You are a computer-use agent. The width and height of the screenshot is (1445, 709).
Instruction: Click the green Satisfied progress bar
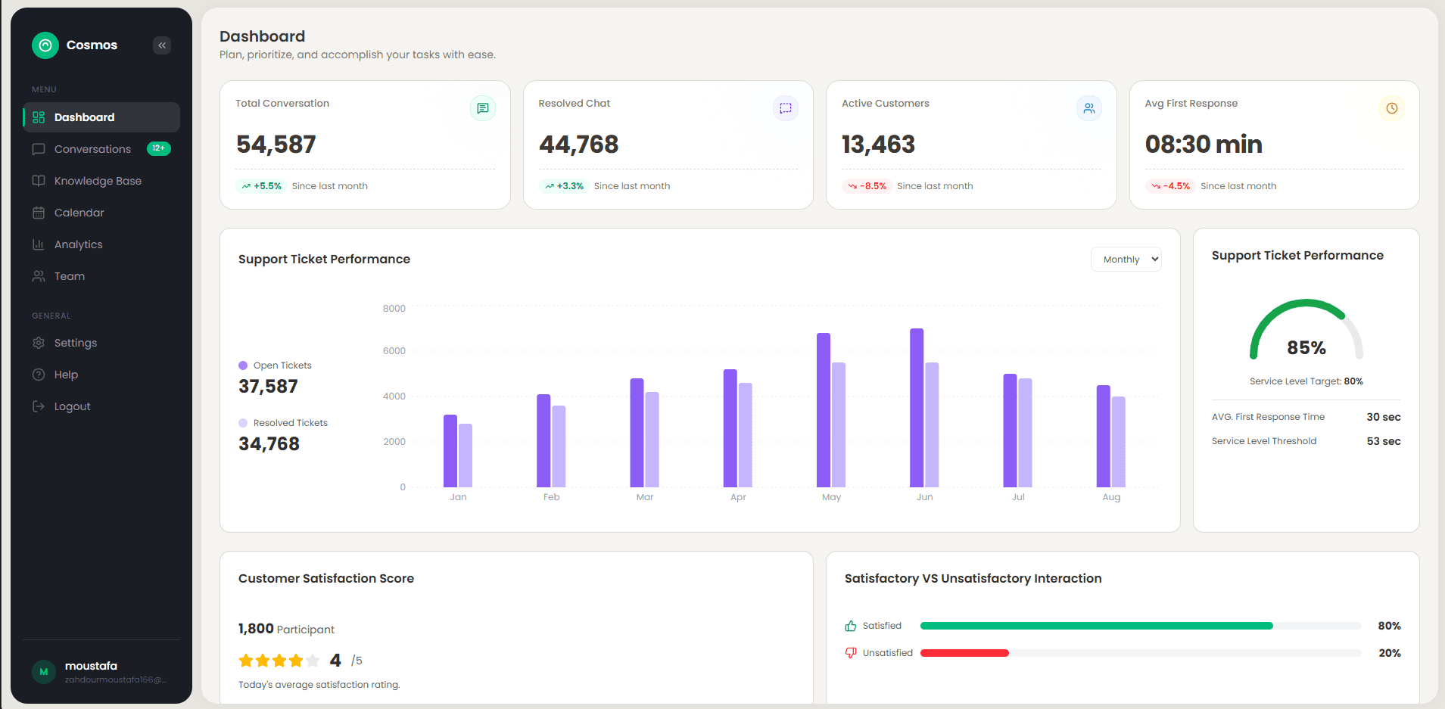[1096, 626]
